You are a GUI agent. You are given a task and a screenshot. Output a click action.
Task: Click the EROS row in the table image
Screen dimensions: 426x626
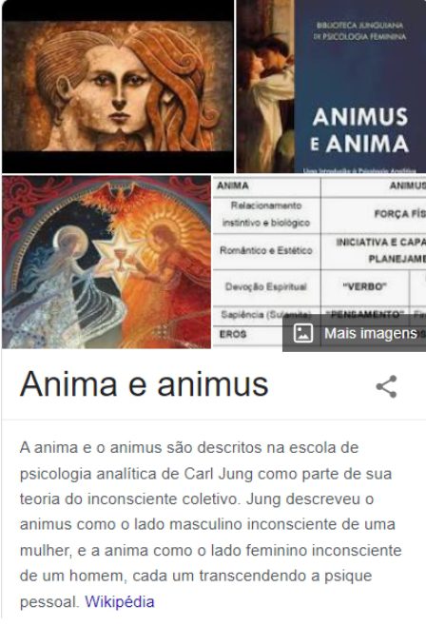pyautogui.click(x=248, y=334)
